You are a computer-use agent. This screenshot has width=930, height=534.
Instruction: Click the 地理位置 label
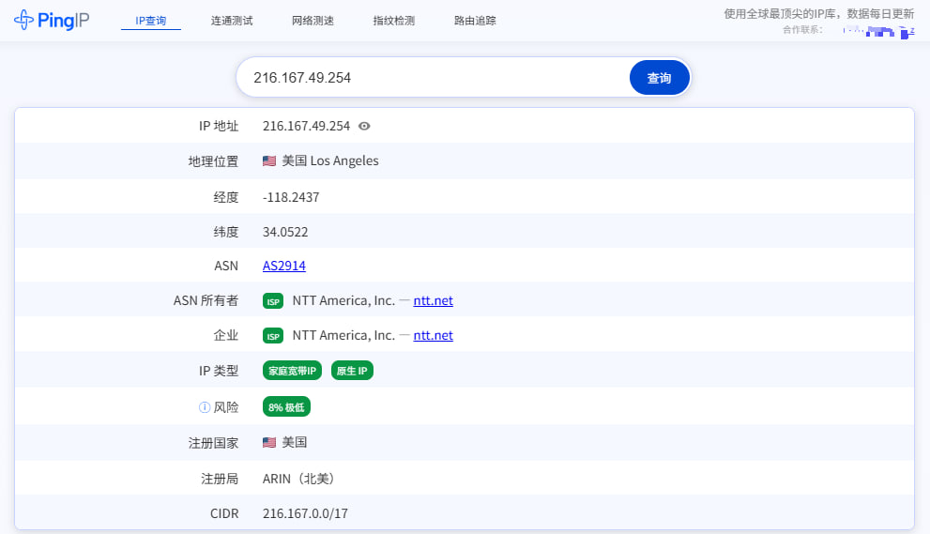(214, 161)
